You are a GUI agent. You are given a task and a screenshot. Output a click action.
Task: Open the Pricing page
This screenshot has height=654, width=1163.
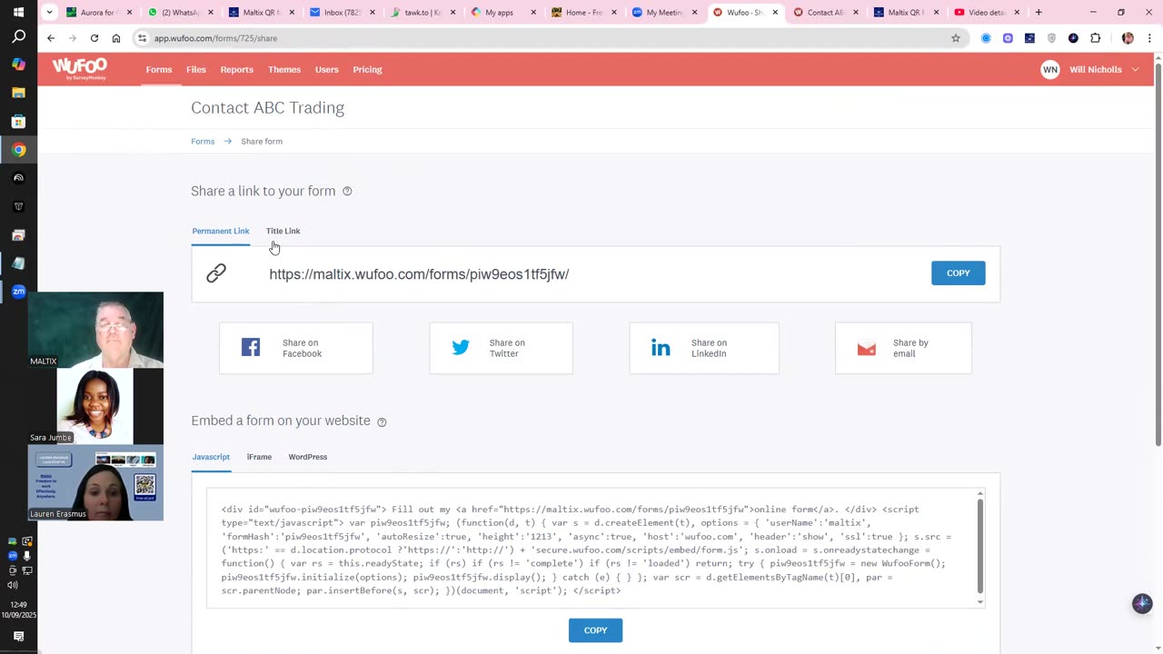pyautogui.click(x=367, y=69)
